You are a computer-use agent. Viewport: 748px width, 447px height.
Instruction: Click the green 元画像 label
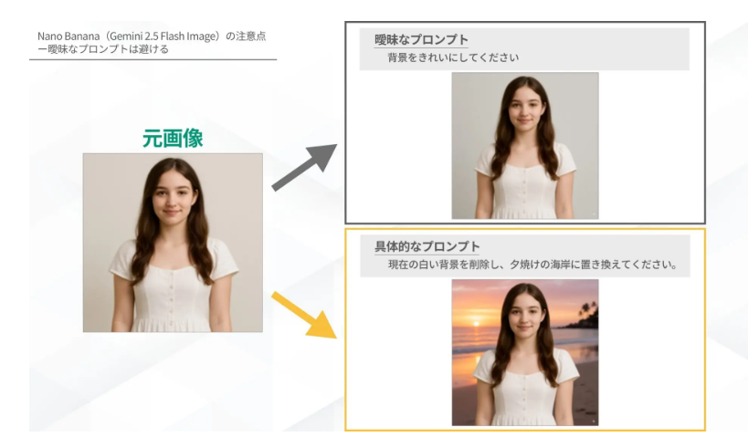(x=173, y=138)
